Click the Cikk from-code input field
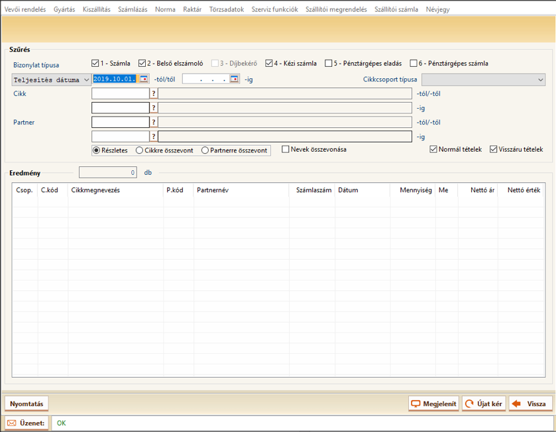Screen dimensions: 556x432 [121, 93]
